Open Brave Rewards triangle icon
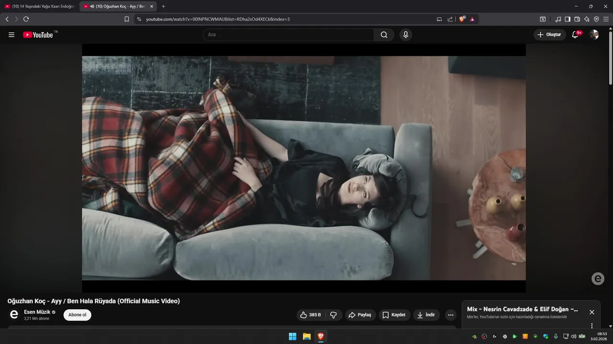This screenshot has width=613, height=344. [x=472, y=19]
